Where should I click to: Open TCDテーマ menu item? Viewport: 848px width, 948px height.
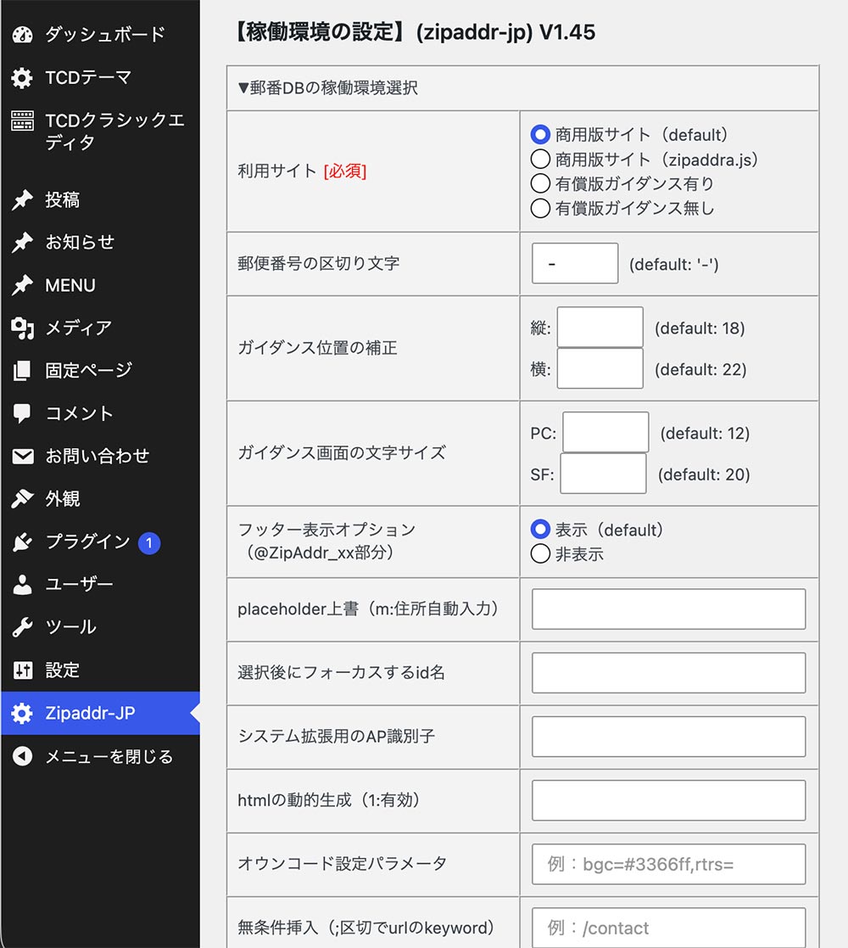[x=100, y=78]
